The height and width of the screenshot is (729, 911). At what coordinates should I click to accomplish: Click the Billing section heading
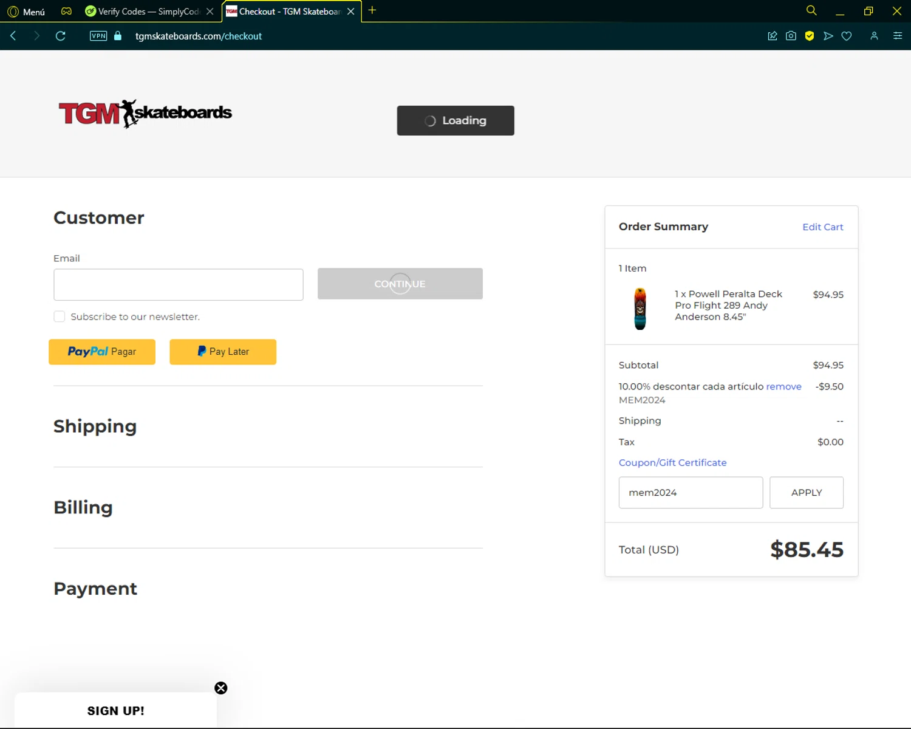pos(83,507)
